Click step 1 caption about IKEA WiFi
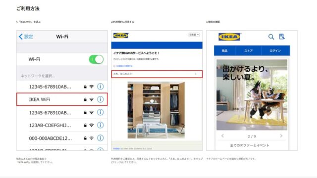Image resolution: width=317 pixels, height=178 pixels. pos(28,22)
